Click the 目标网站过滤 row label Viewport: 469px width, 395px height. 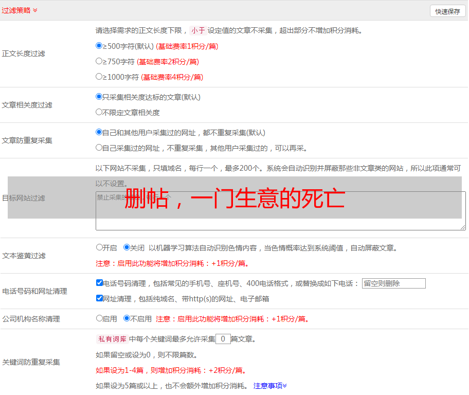(23, 198)
